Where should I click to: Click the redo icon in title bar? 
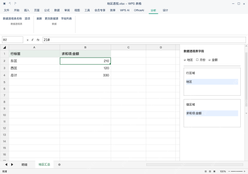(15, 3)
